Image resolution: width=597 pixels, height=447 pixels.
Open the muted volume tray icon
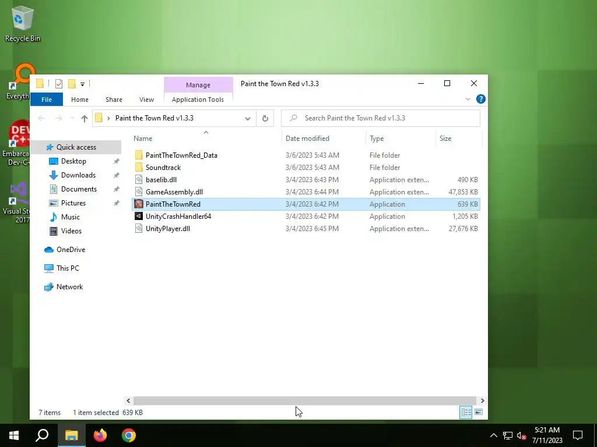522,435
